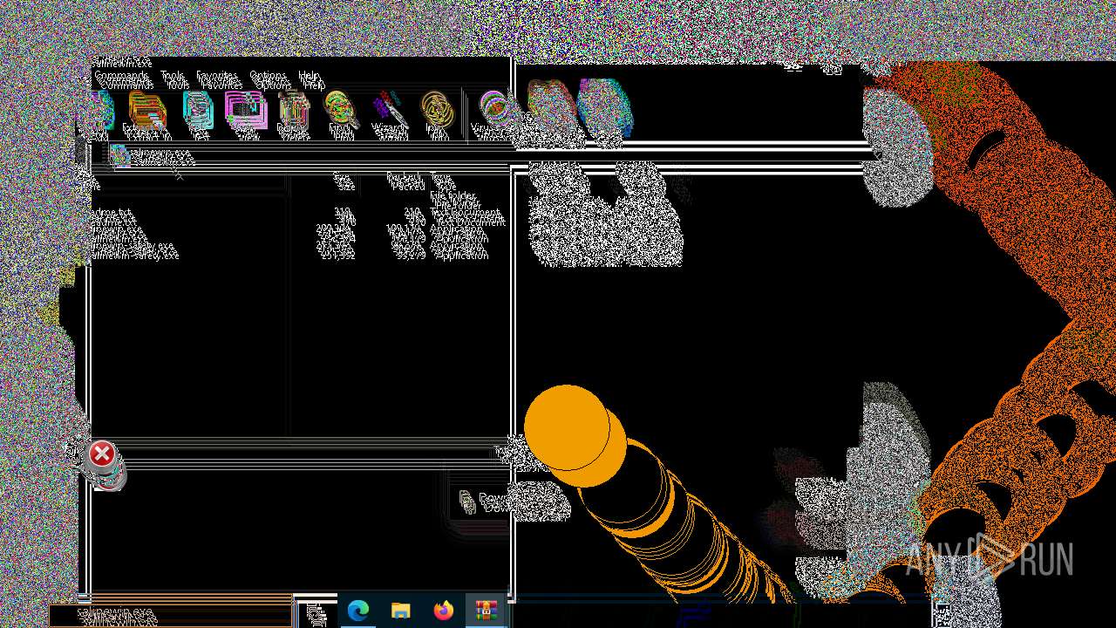Open the Options menu
Image resolution: width=1116 pixels, height=628 pixels.
coord(269,80)
